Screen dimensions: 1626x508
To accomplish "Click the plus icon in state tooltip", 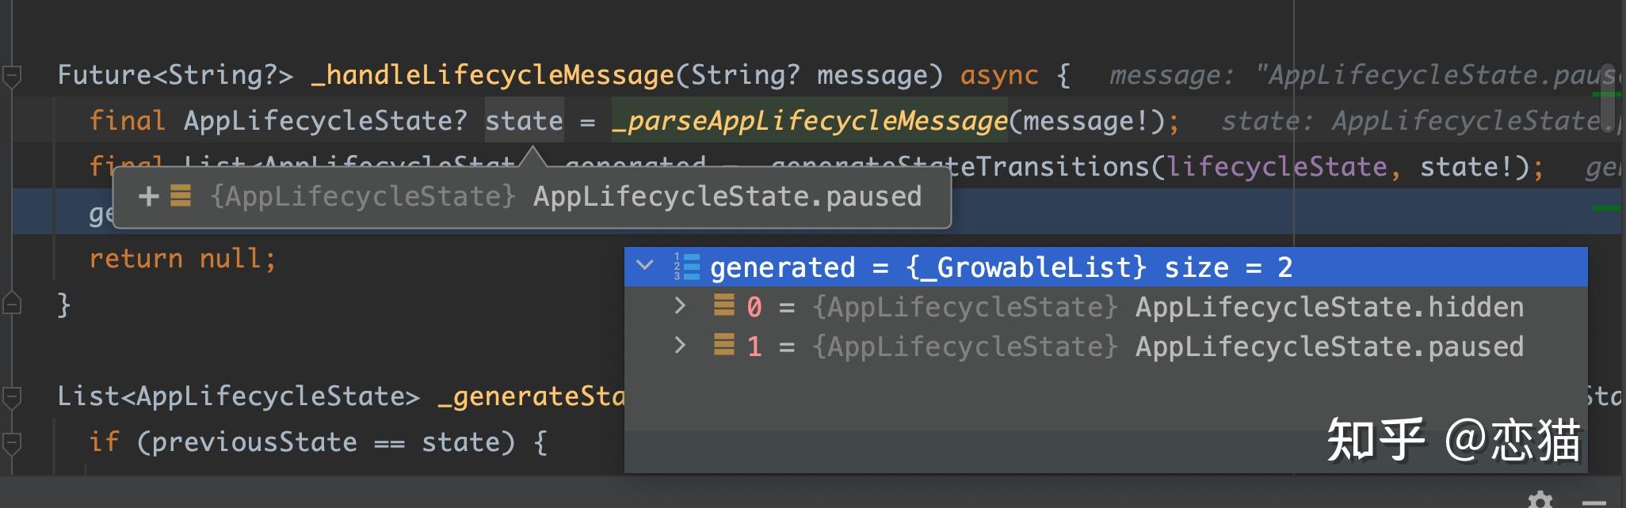I will tap(148, 196).
